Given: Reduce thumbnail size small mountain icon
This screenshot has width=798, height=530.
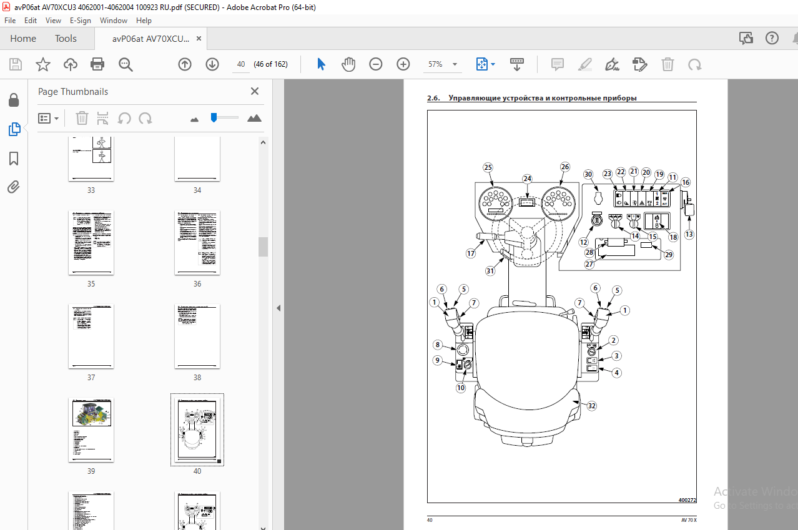Looking at the screenshot, I should click(194, 119).
